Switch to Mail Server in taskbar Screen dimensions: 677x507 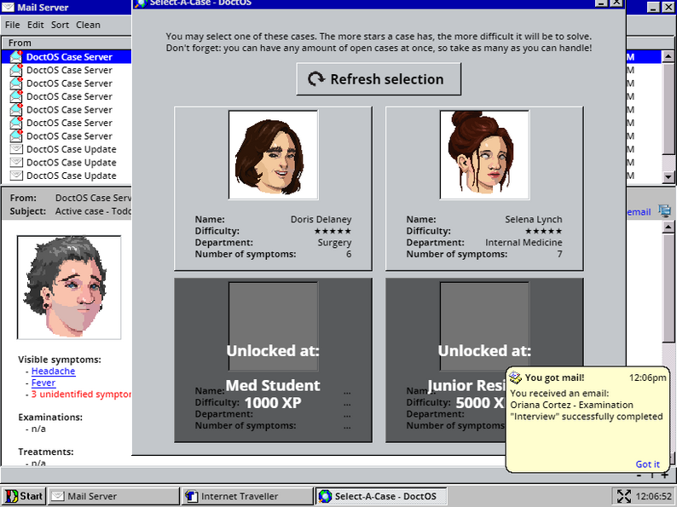pos(113,496)
